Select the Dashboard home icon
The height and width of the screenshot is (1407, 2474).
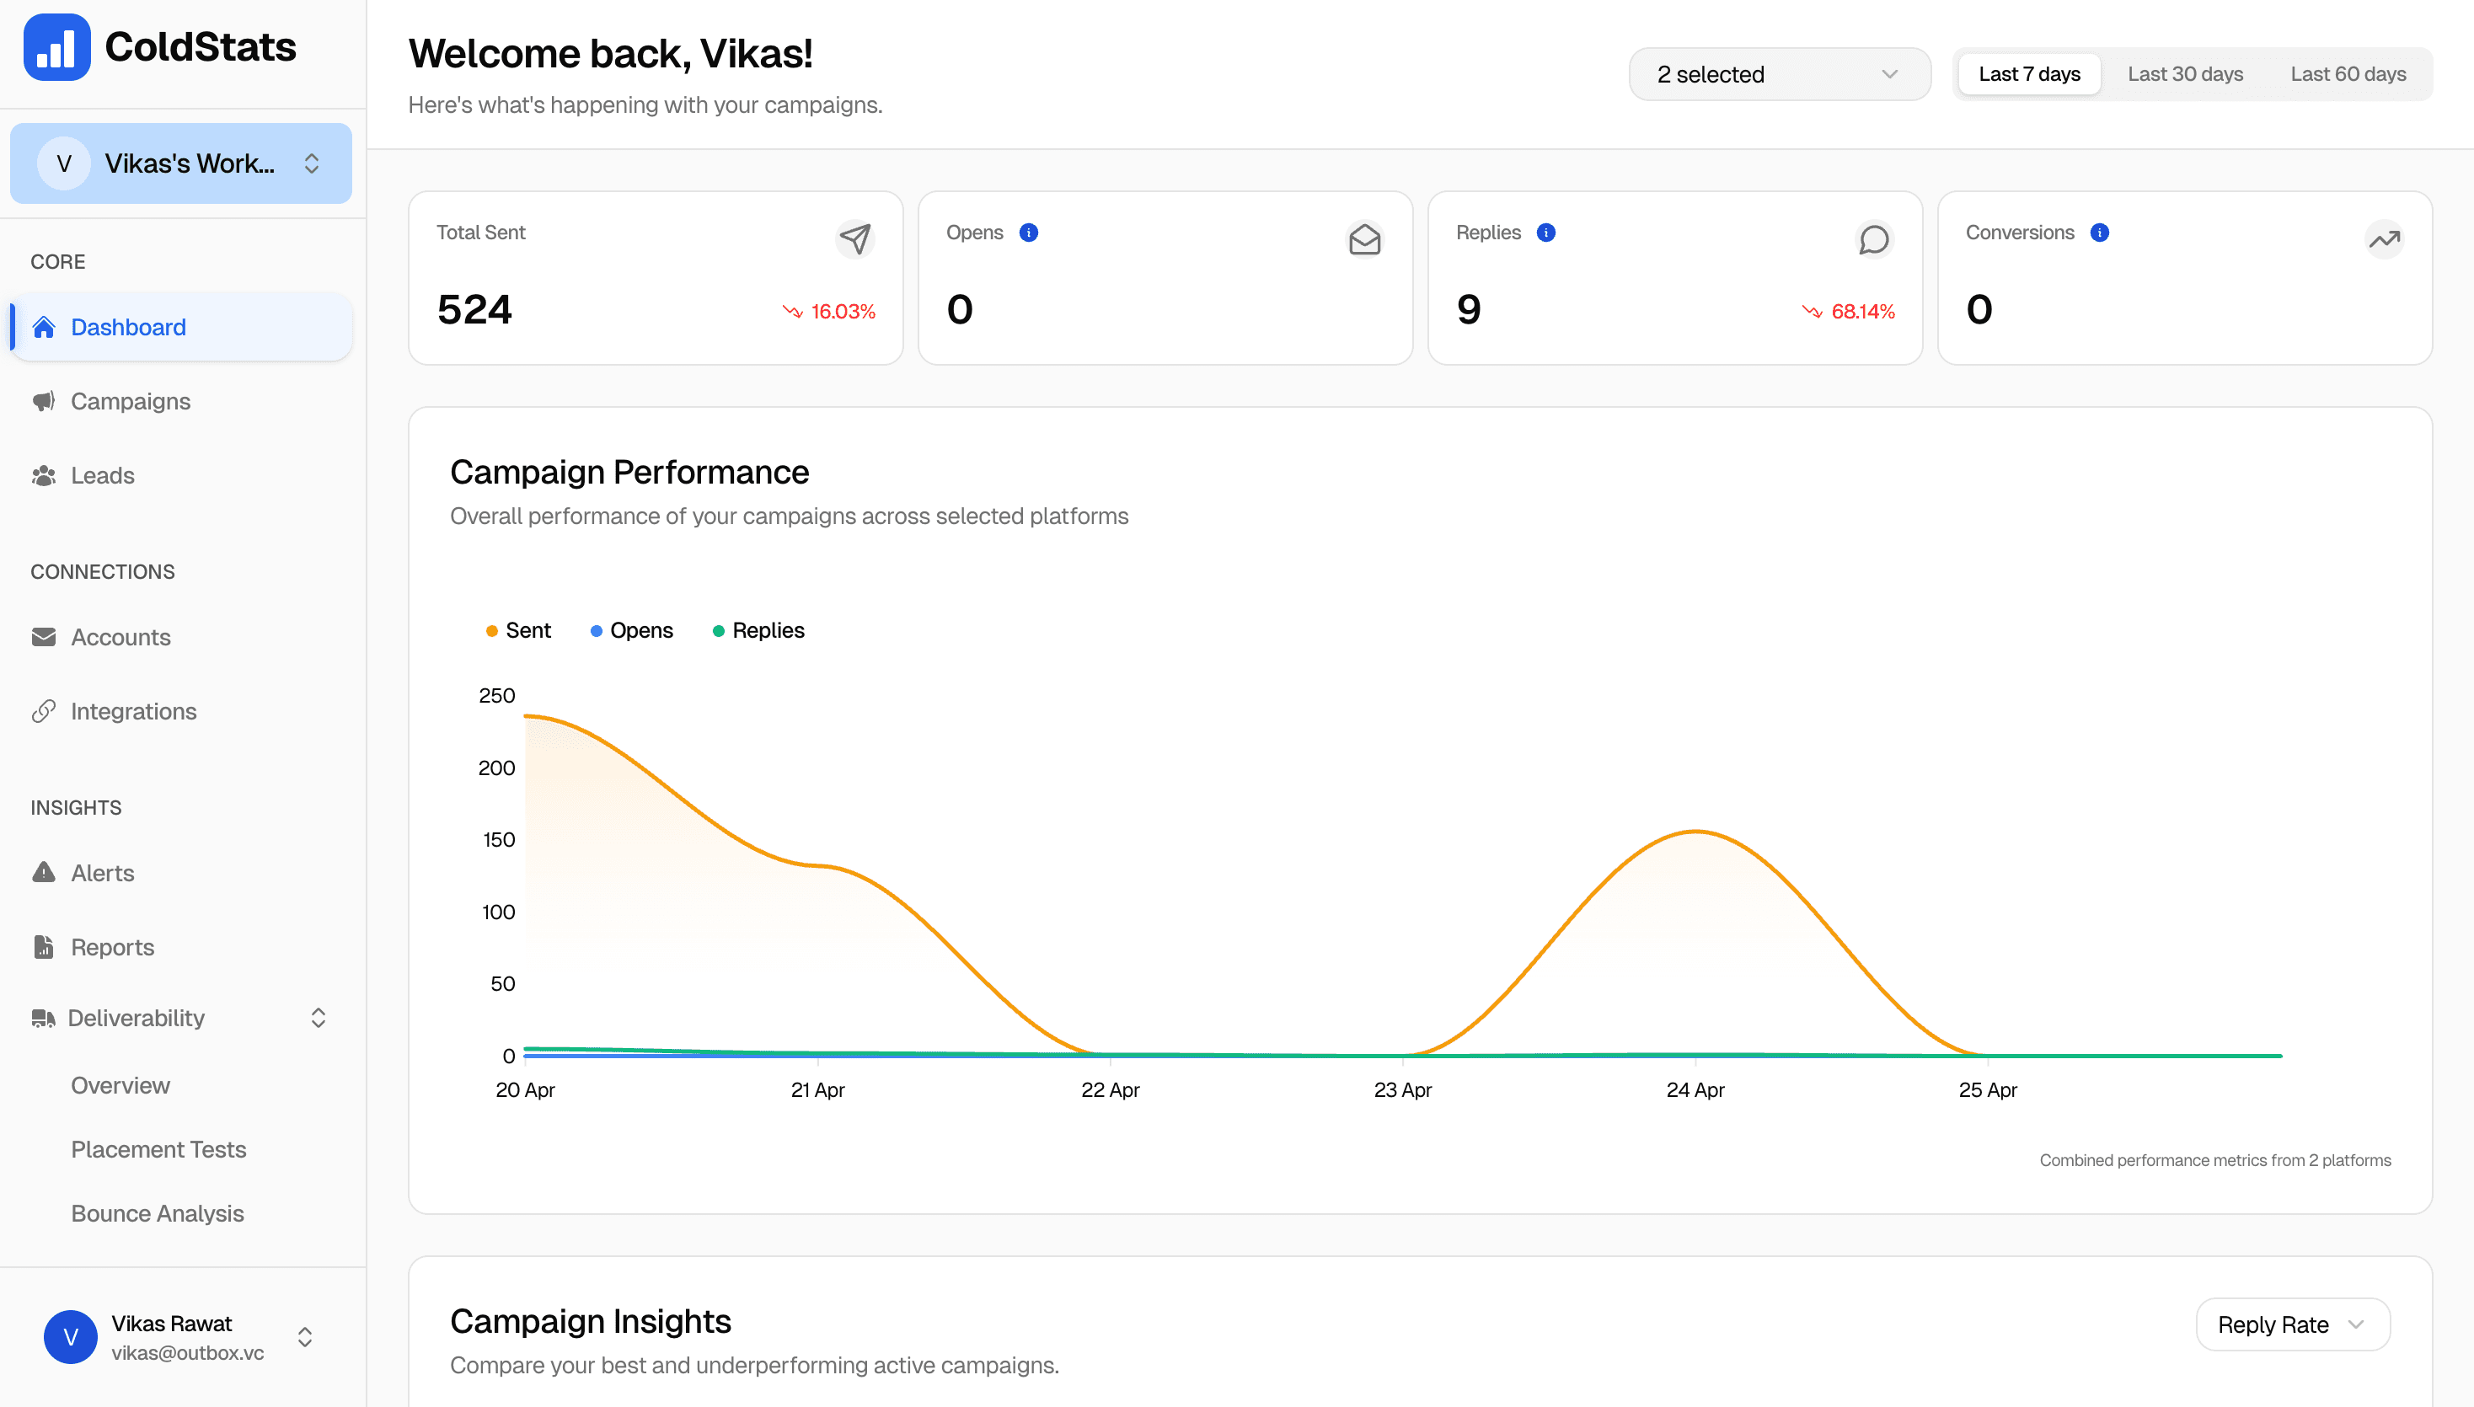coord(44,327)
